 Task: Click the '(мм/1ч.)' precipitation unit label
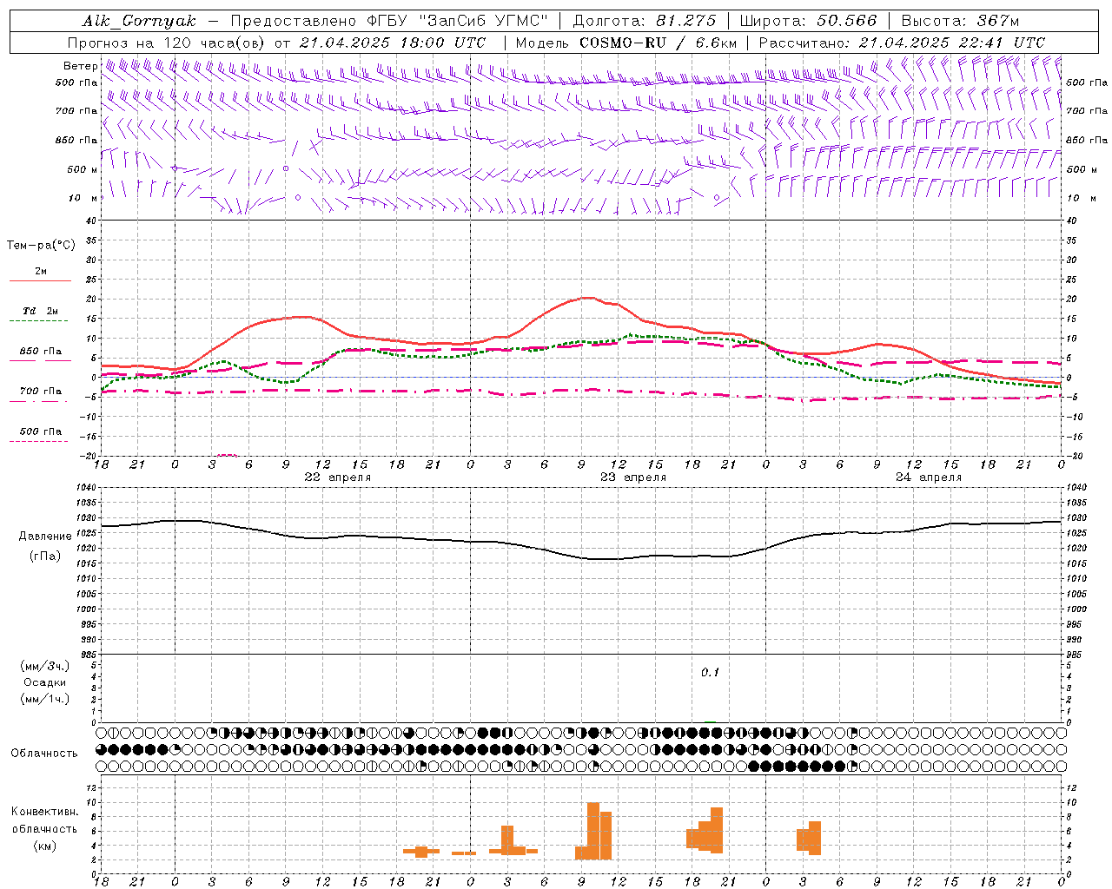click(x=45, y=699)
